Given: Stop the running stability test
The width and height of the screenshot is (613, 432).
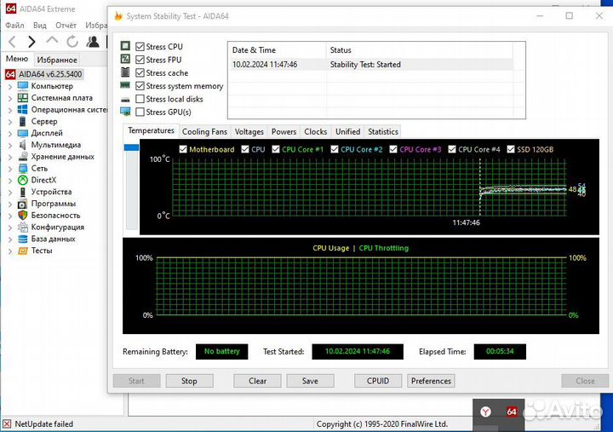Looking at the screenshot, I should click(x=189, y=381).
